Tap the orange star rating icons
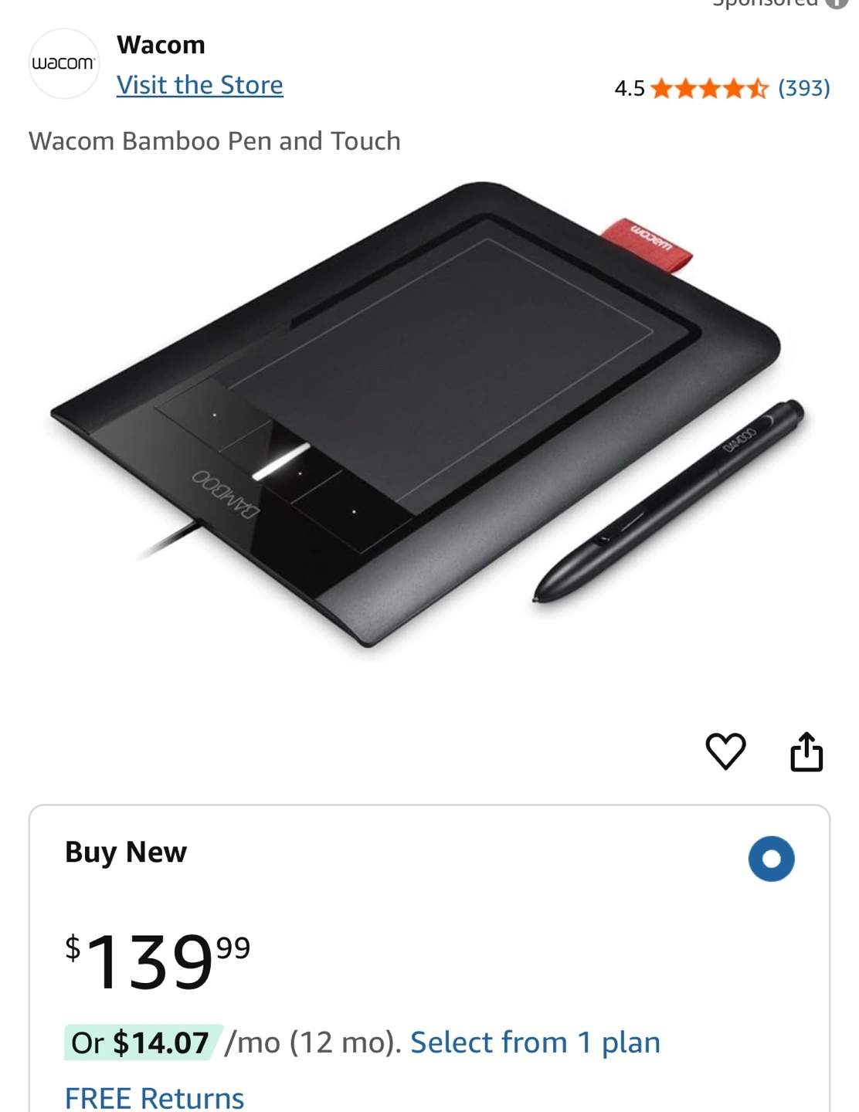This screenshot has width=859, height=1112. [710, 88]
